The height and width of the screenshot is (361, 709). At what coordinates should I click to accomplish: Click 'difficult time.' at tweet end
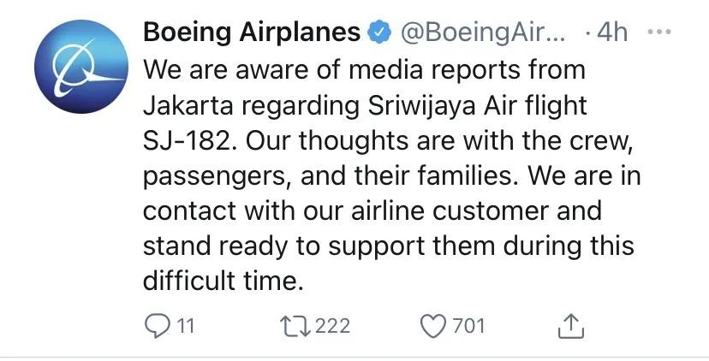pyautogui.click(x=223, y=281)
